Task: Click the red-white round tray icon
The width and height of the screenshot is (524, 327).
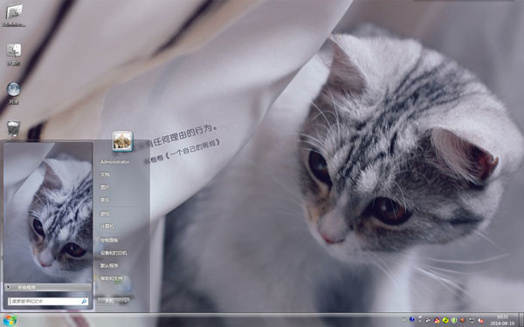Action: [x=480, y=320]
